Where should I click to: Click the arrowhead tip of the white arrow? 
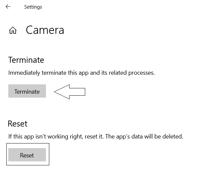(56, 92)
